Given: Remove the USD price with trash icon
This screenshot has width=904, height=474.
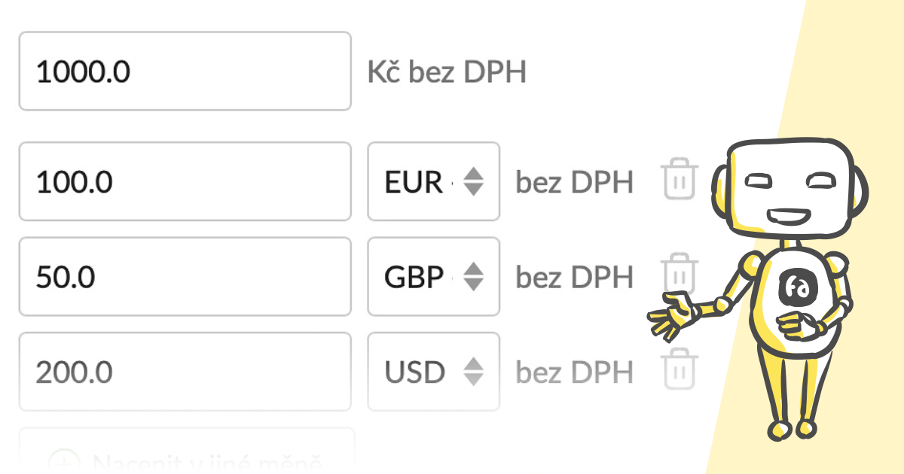Looking at the screenshot, I should point(680,369).
